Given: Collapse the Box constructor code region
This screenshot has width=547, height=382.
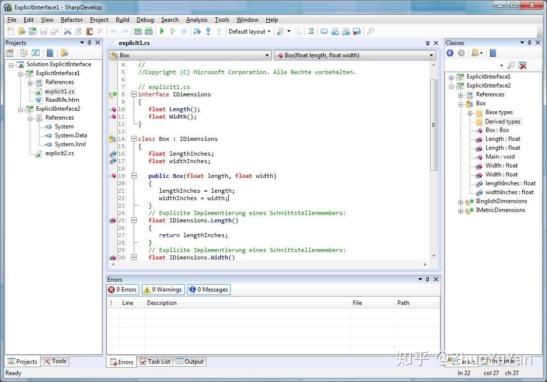Looking at the screenshot, I should pos(134,175).
